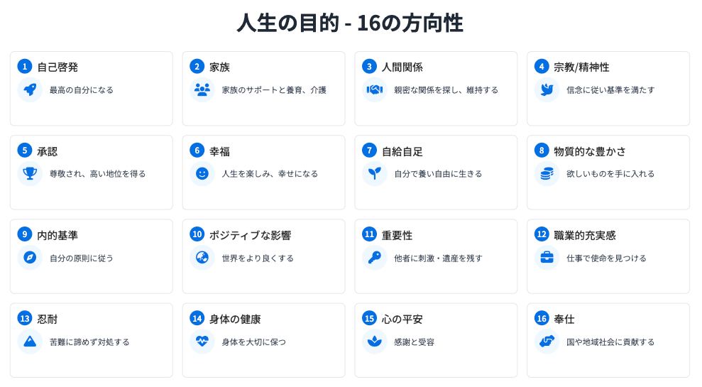The height and width of the screenshot is (387, 702).
Task: Select the trophy icon under 承認
Action: coord(30,174)
